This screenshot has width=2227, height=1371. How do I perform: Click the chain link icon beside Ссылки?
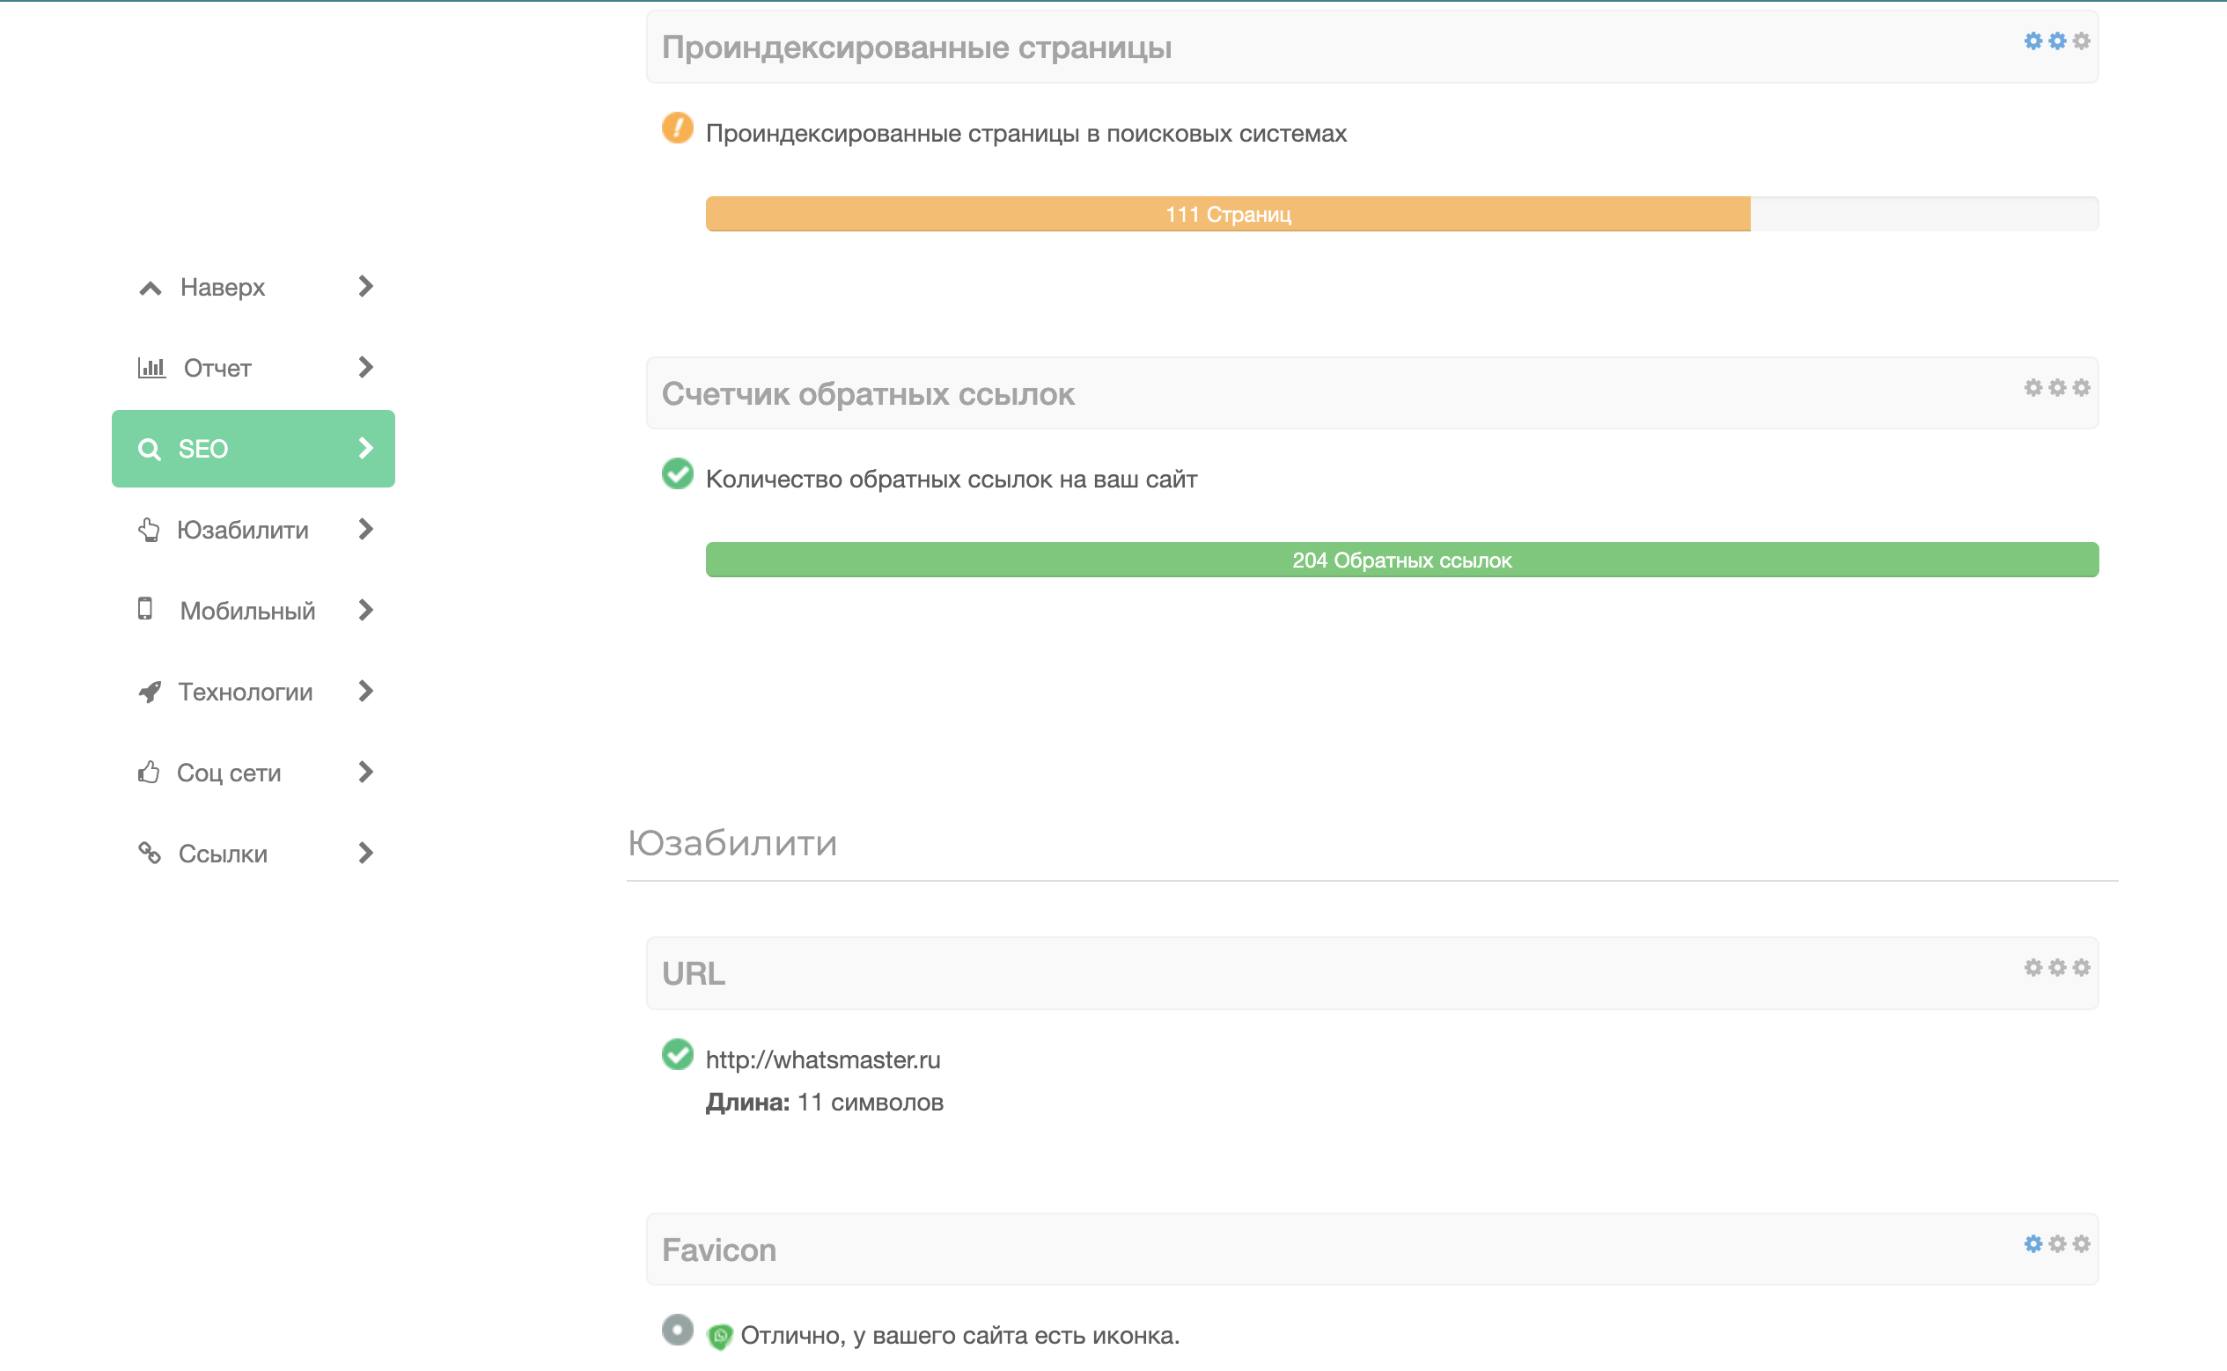coord(150,854)
